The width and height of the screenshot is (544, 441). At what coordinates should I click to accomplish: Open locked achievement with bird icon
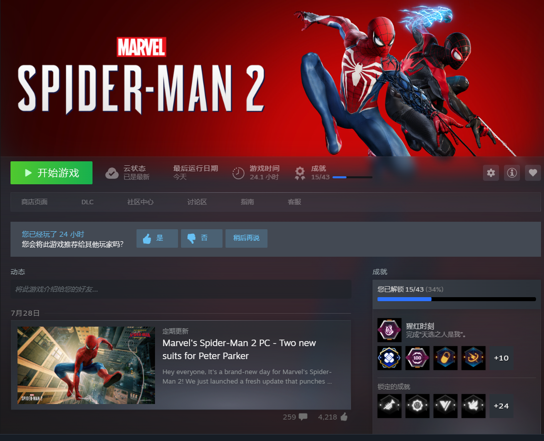coord(473,406)
